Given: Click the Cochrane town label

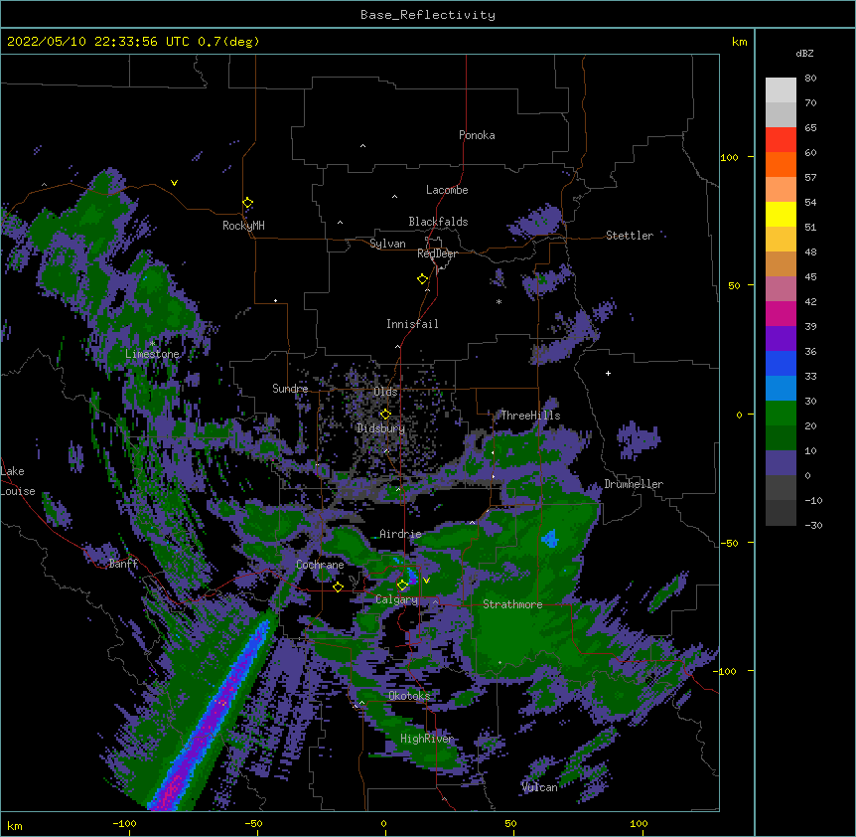Looking at the screenshot, I should (x=320, y=565).
